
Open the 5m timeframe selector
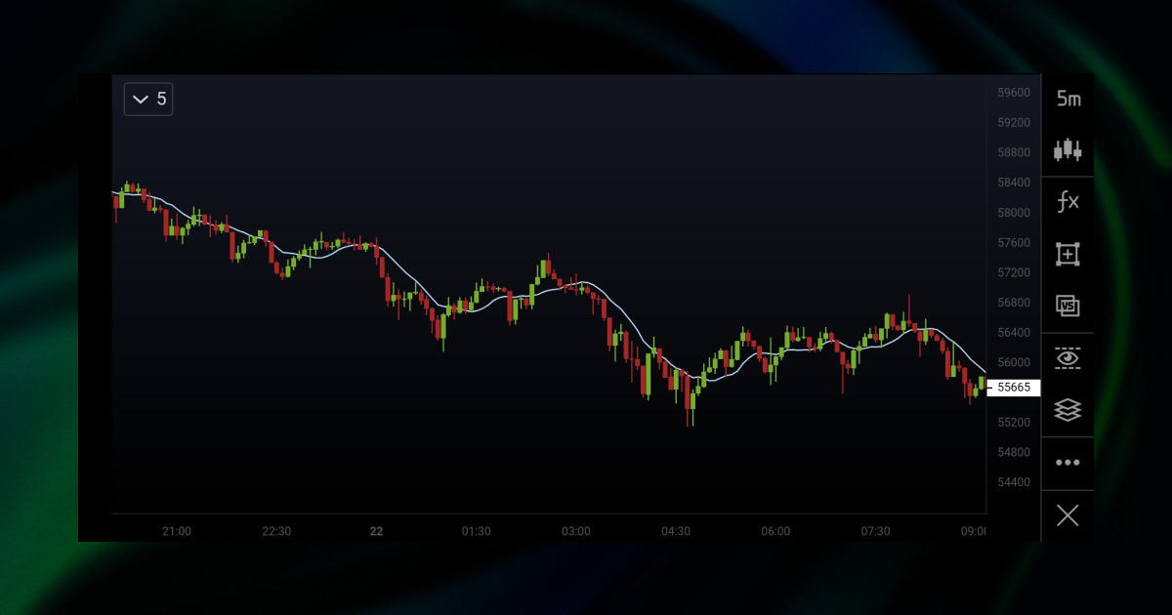[x=1067, y=99]
